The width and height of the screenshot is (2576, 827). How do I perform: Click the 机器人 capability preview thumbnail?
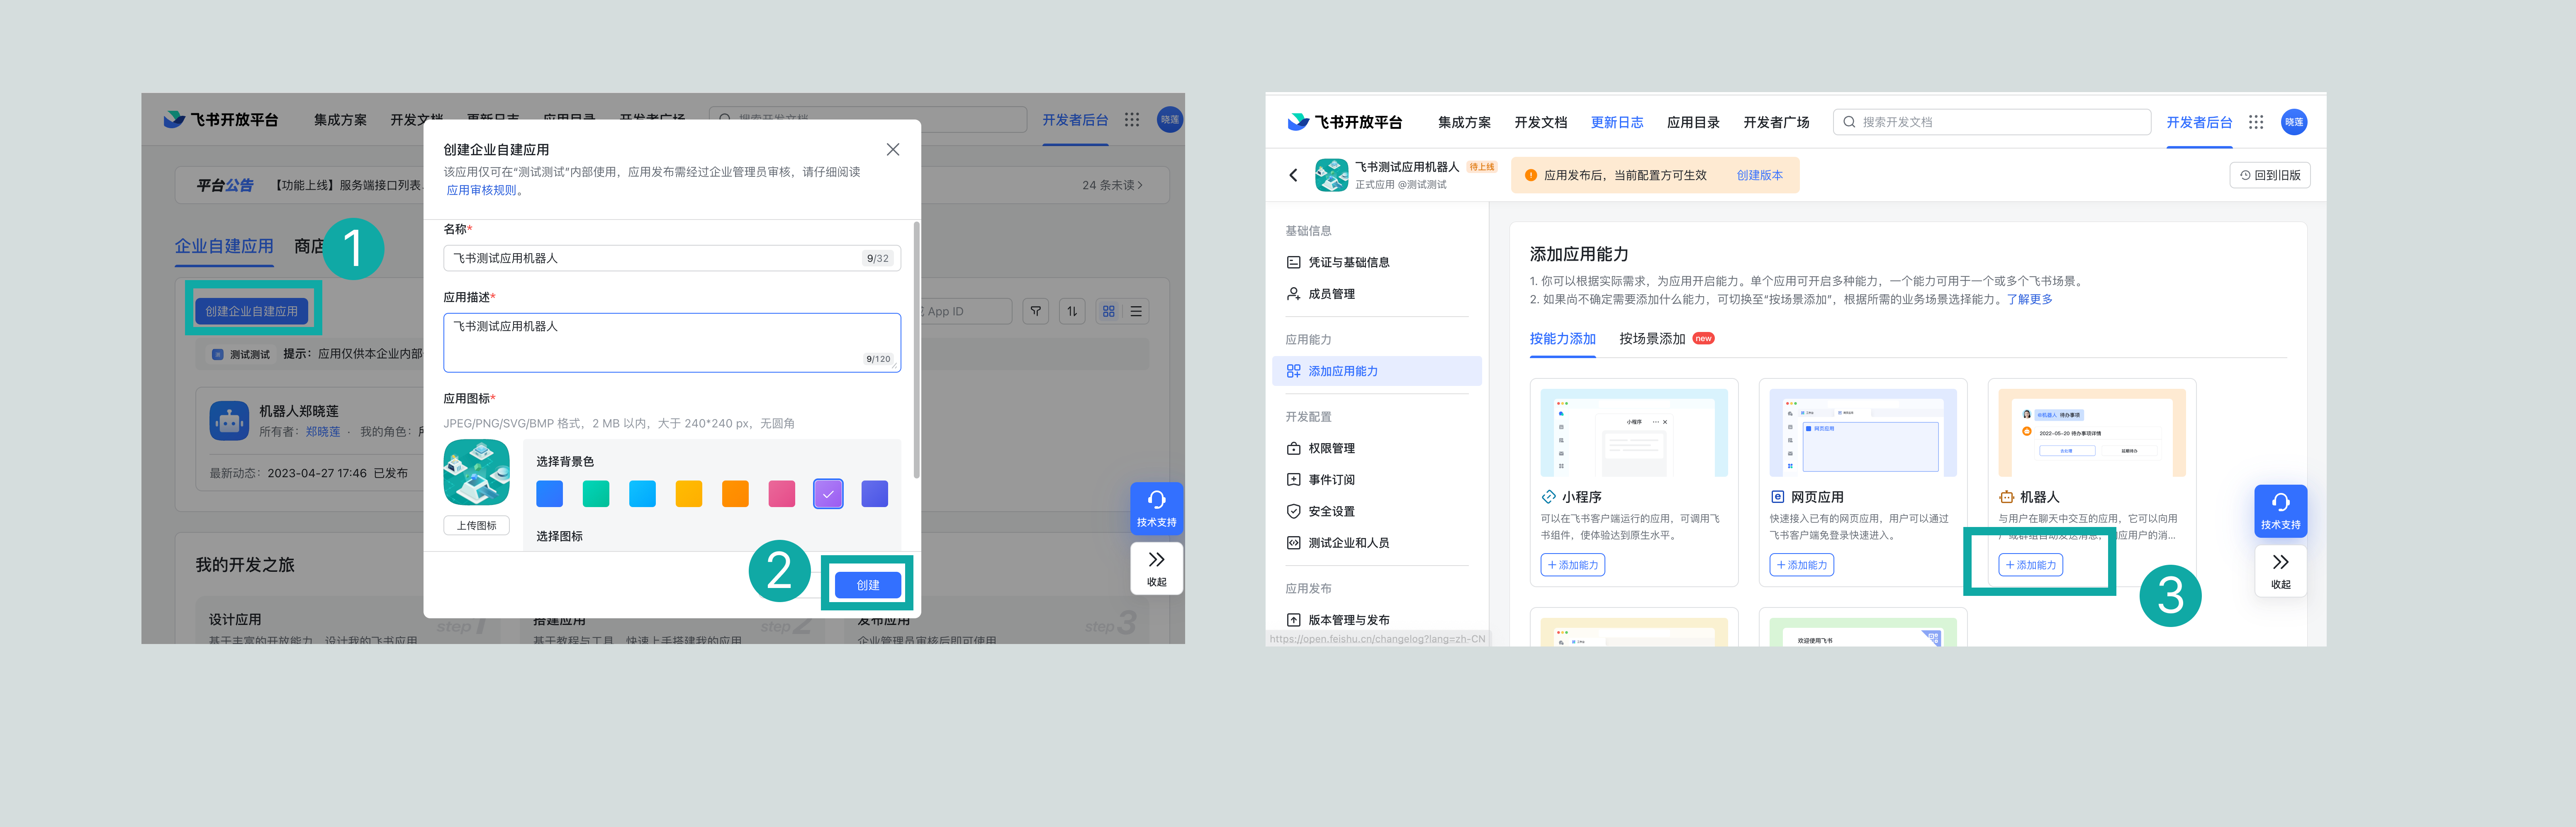pyautogui.click(x=2091, y=432)
